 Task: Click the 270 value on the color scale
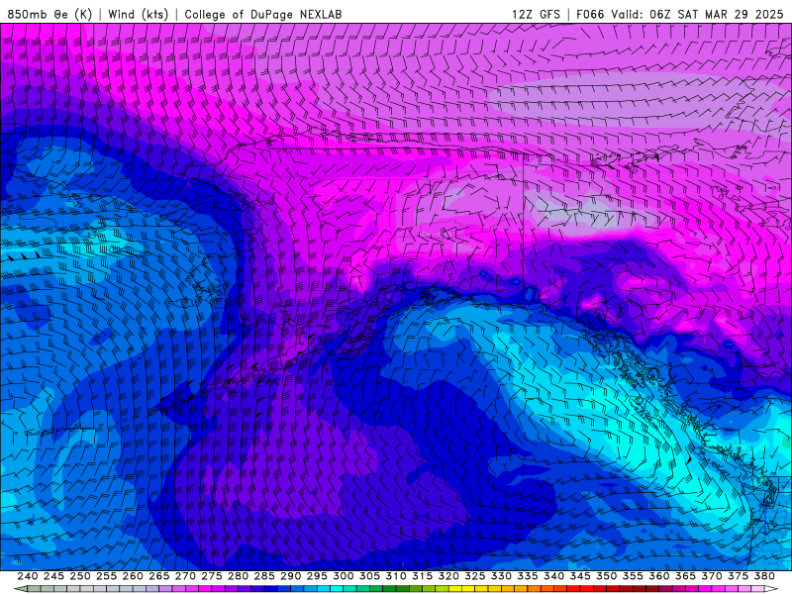(185, 576)
